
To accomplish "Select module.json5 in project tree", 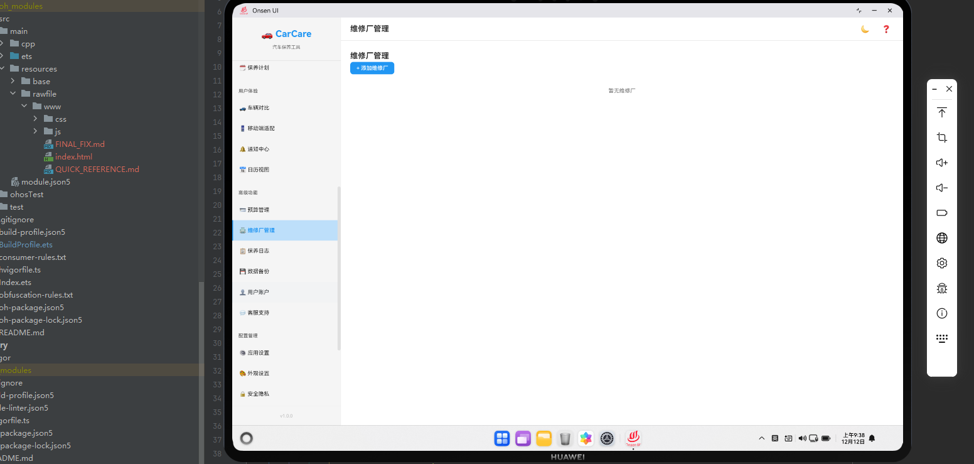I will click(45, 182).
